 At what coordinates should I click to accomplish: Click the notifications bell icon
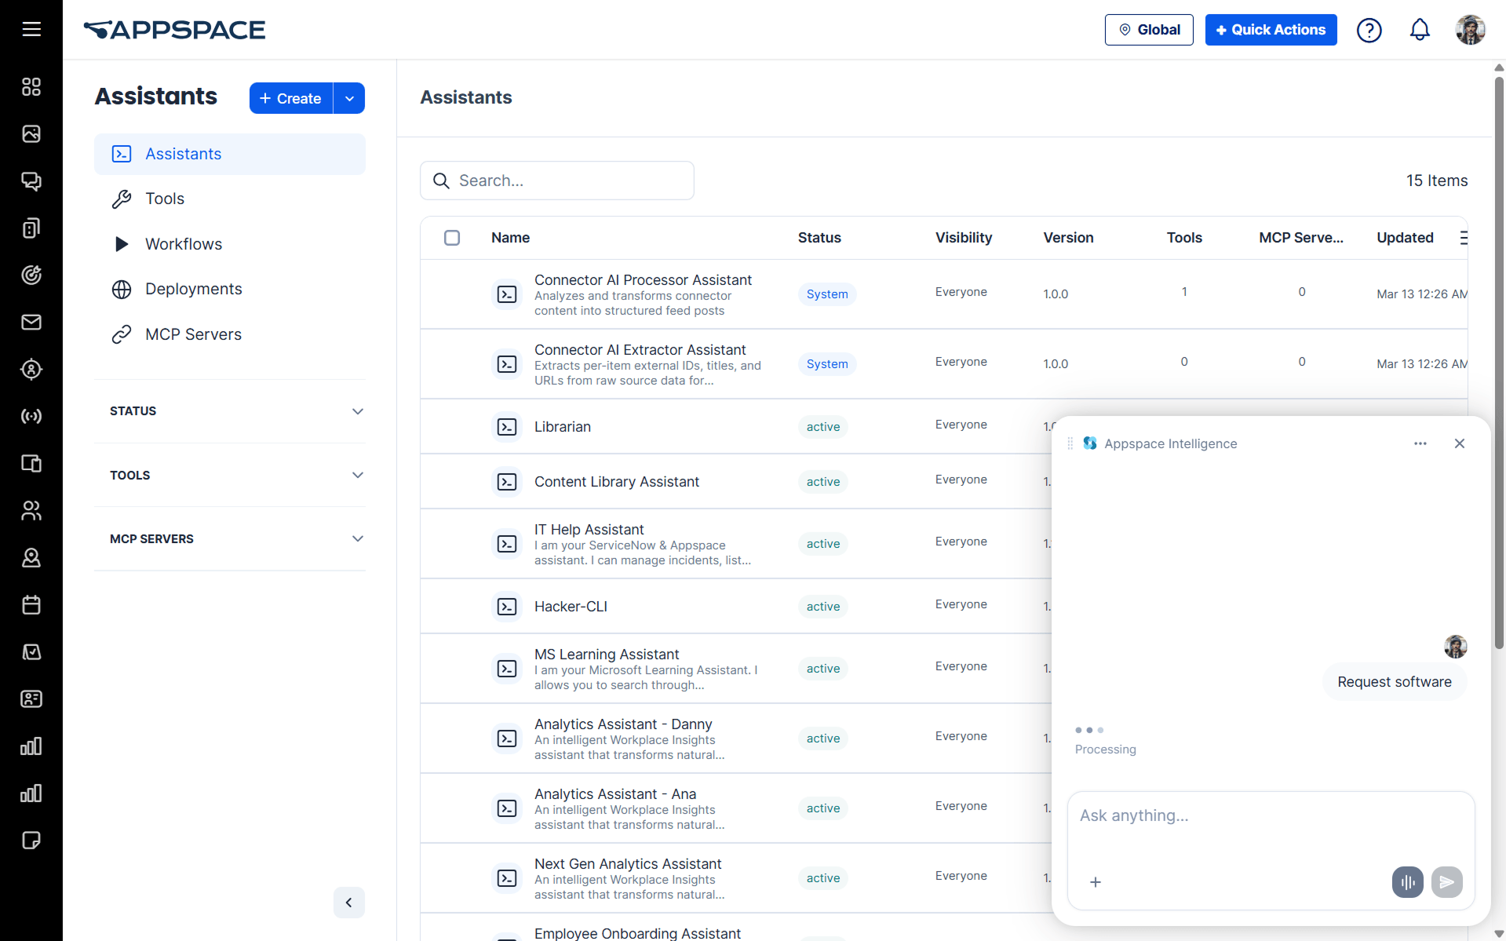pyautogui.click(x=1420, y=30)
